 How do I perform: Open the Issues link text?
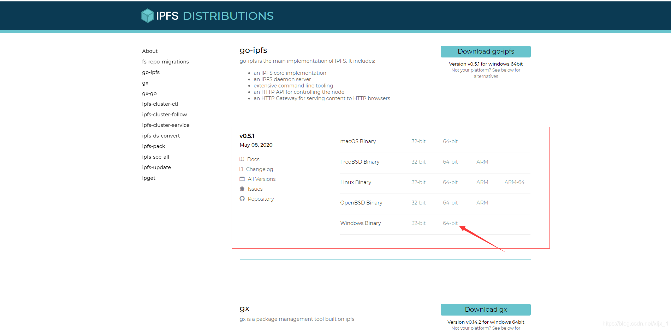click(x=255, y=189)
